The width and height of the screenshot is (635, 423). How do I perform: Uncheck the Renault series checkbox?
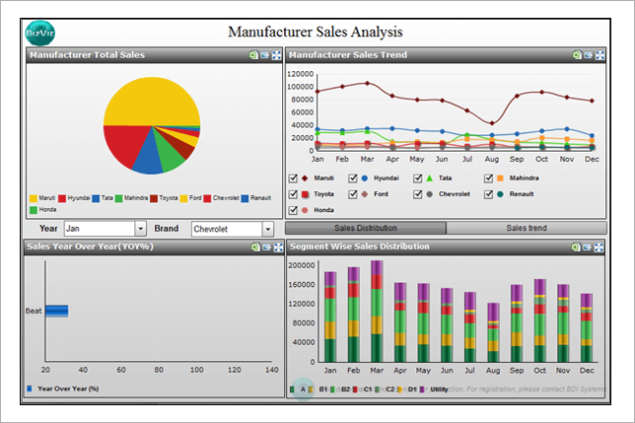(488, 194)
